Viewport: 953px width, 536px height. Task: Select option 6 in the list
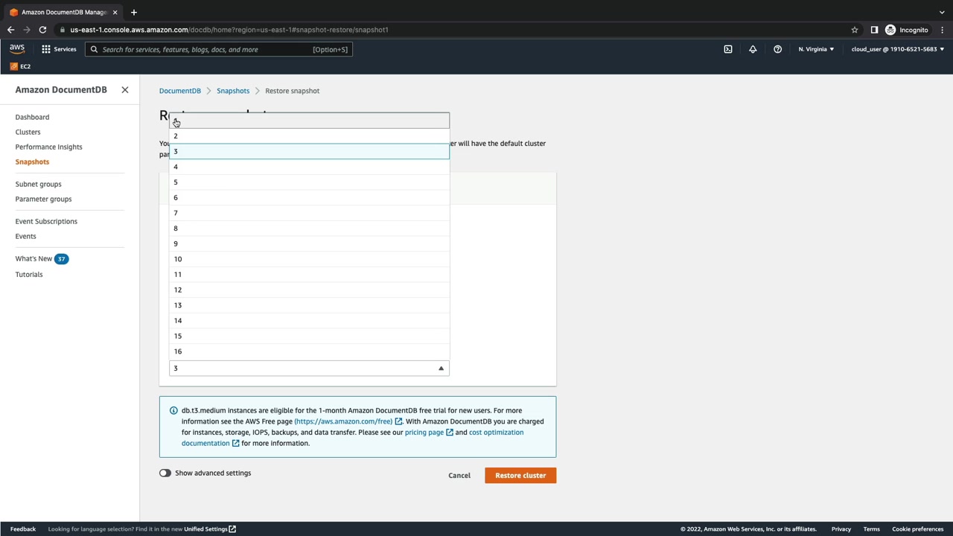[x=309, y=198]
